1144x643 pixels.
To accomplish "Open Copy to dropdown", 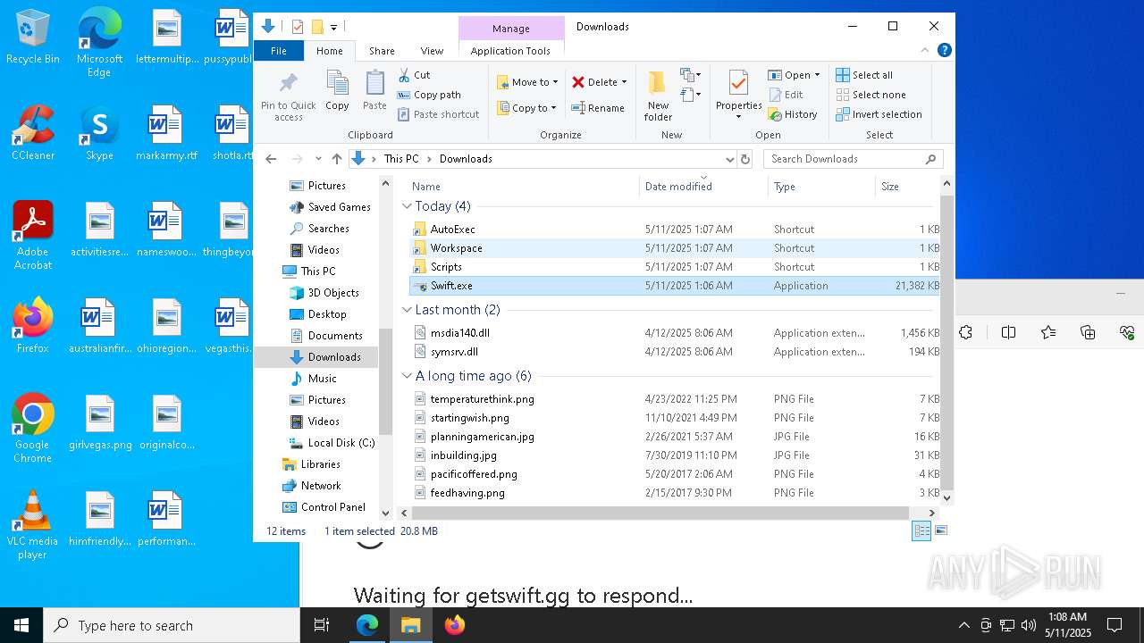I will (526, 108).
